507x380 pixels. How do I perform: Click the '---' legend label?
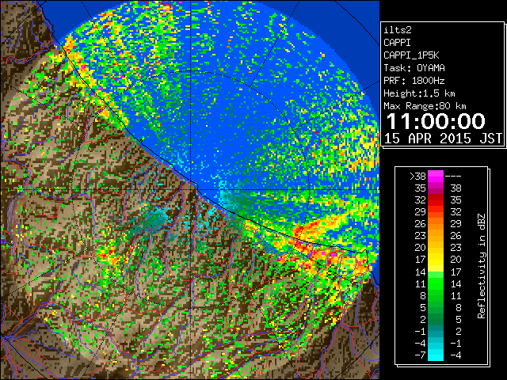[x=453, y=177]
